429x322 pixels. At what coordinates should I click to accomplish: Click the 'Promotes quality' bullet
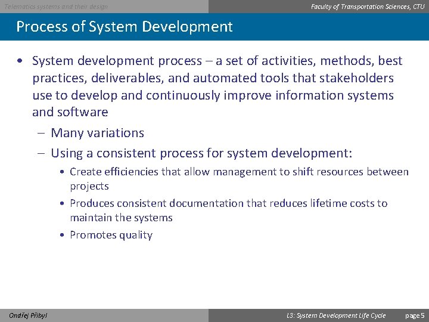point(111,235)
